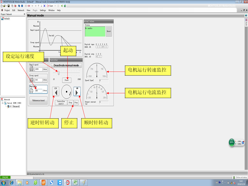Click the Variable speed input field

38,91
